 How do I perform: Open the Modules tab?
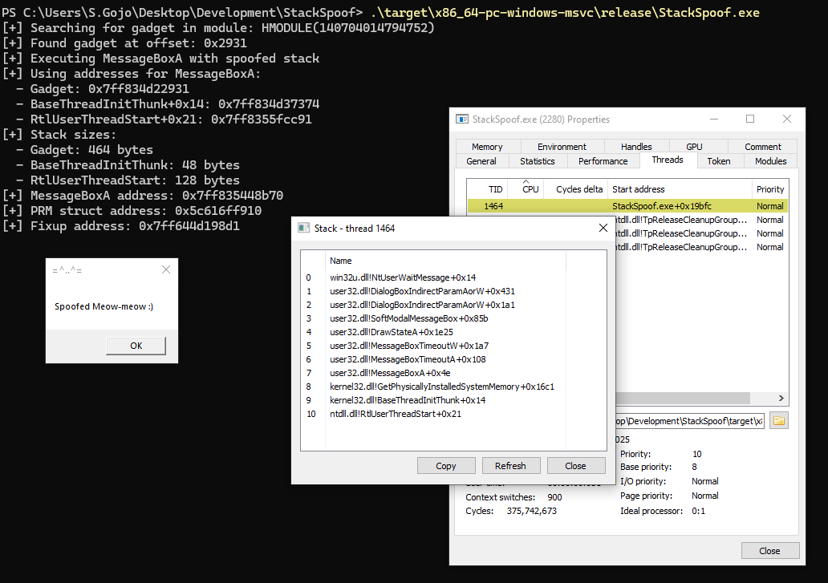pyautogui.click(x=770, y=161)
